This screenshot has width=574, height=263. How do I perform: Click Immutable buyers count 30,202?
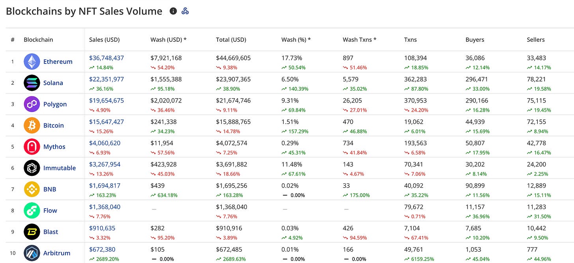pos(475,164)
